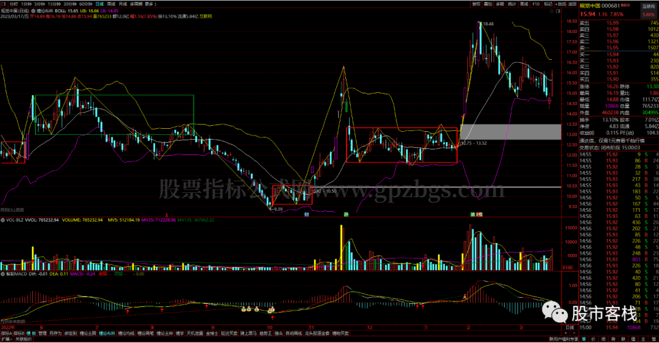The width and height of the screenshot is (659, 343).
Task: Click the 卖五 ask row at 15.99
Action: tap(619, 23)
